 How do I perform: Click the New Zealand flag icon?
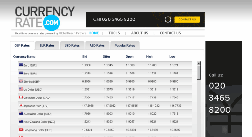click(21, 121)
